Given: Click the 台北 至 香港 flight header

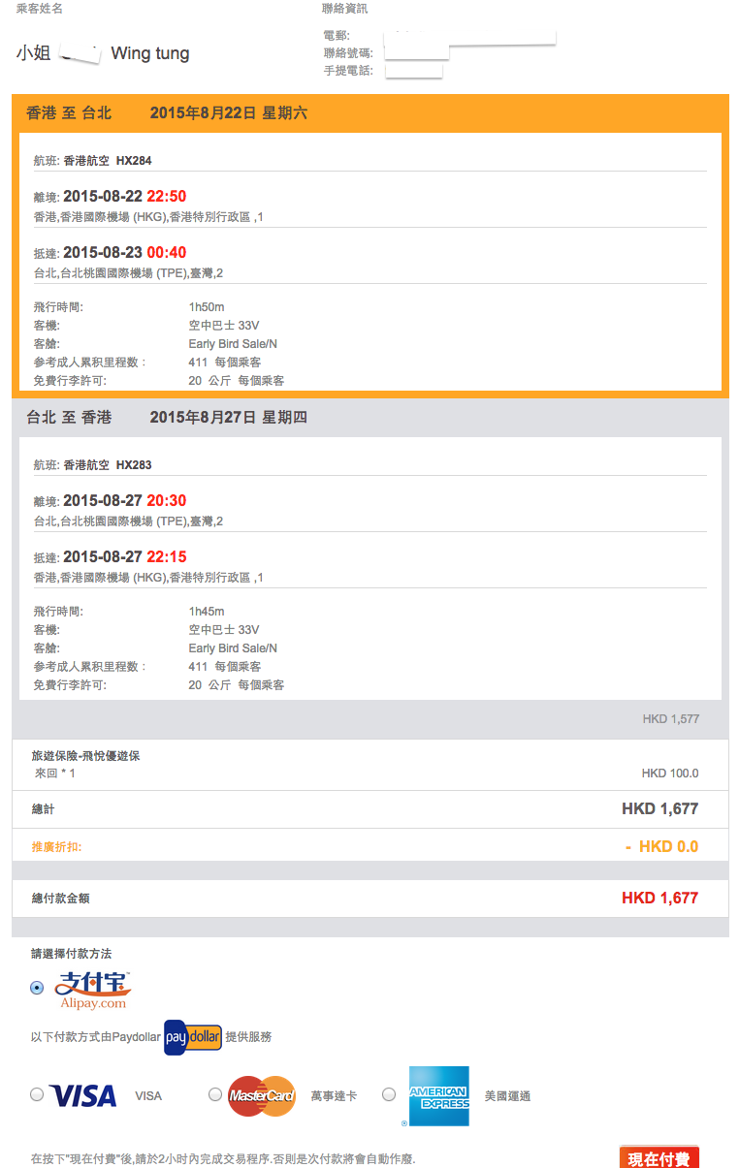Looking at the screenshot, I should tap(69, 418).
